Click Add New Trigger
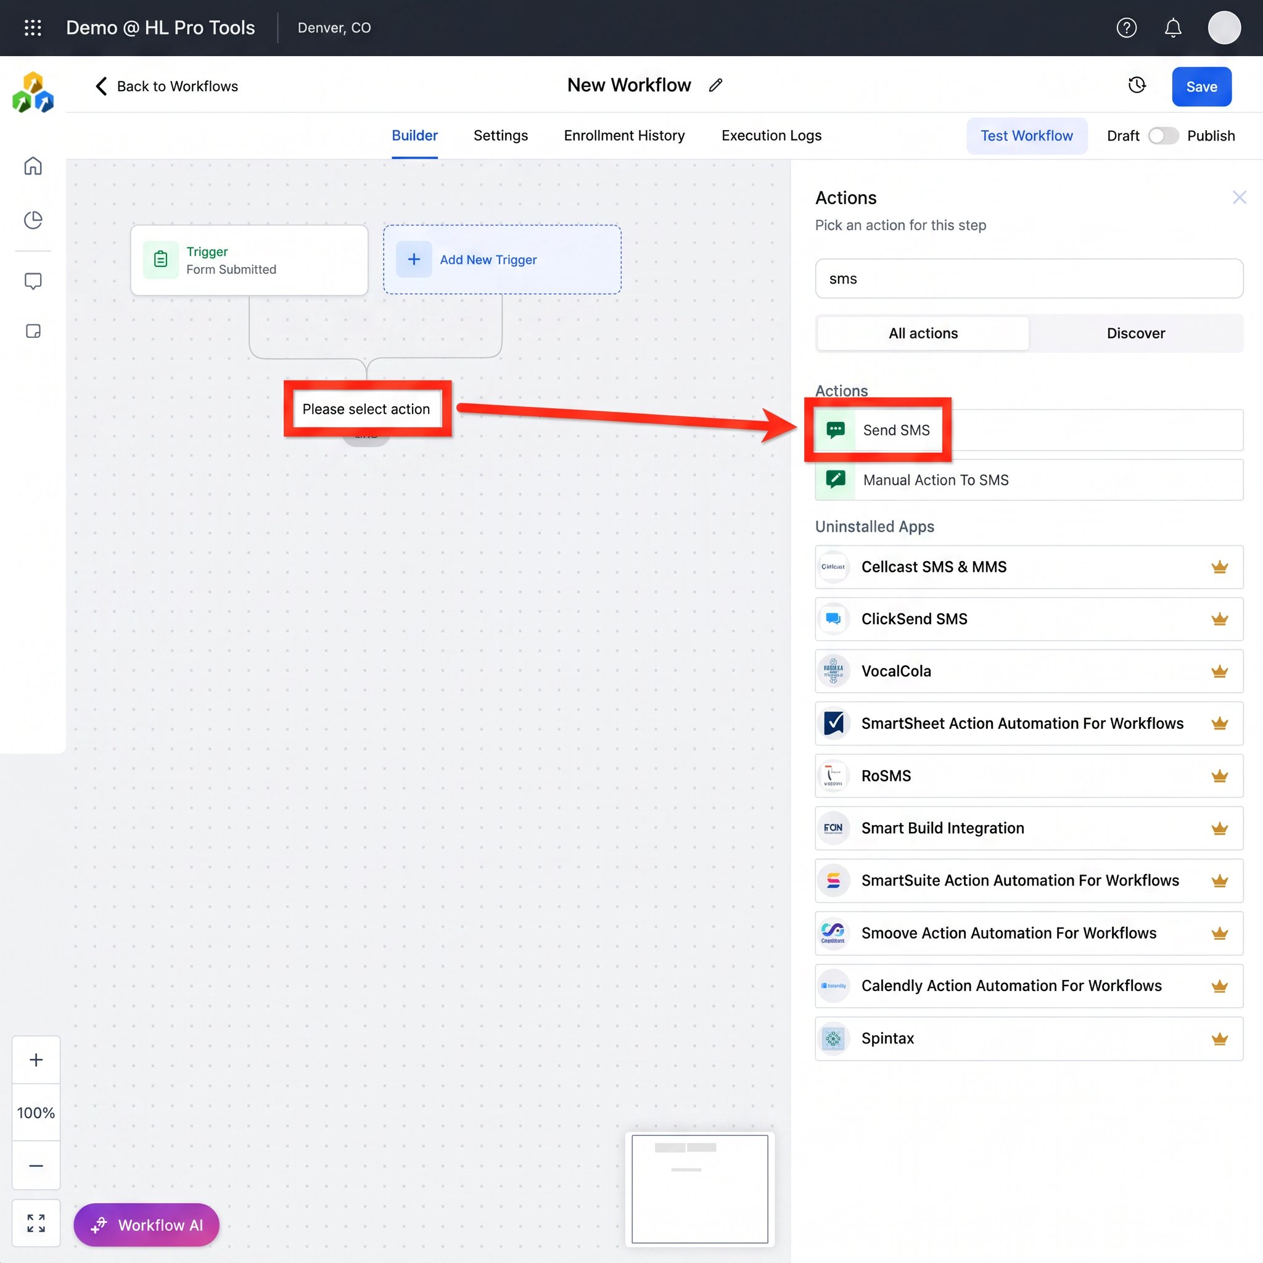 502,260
